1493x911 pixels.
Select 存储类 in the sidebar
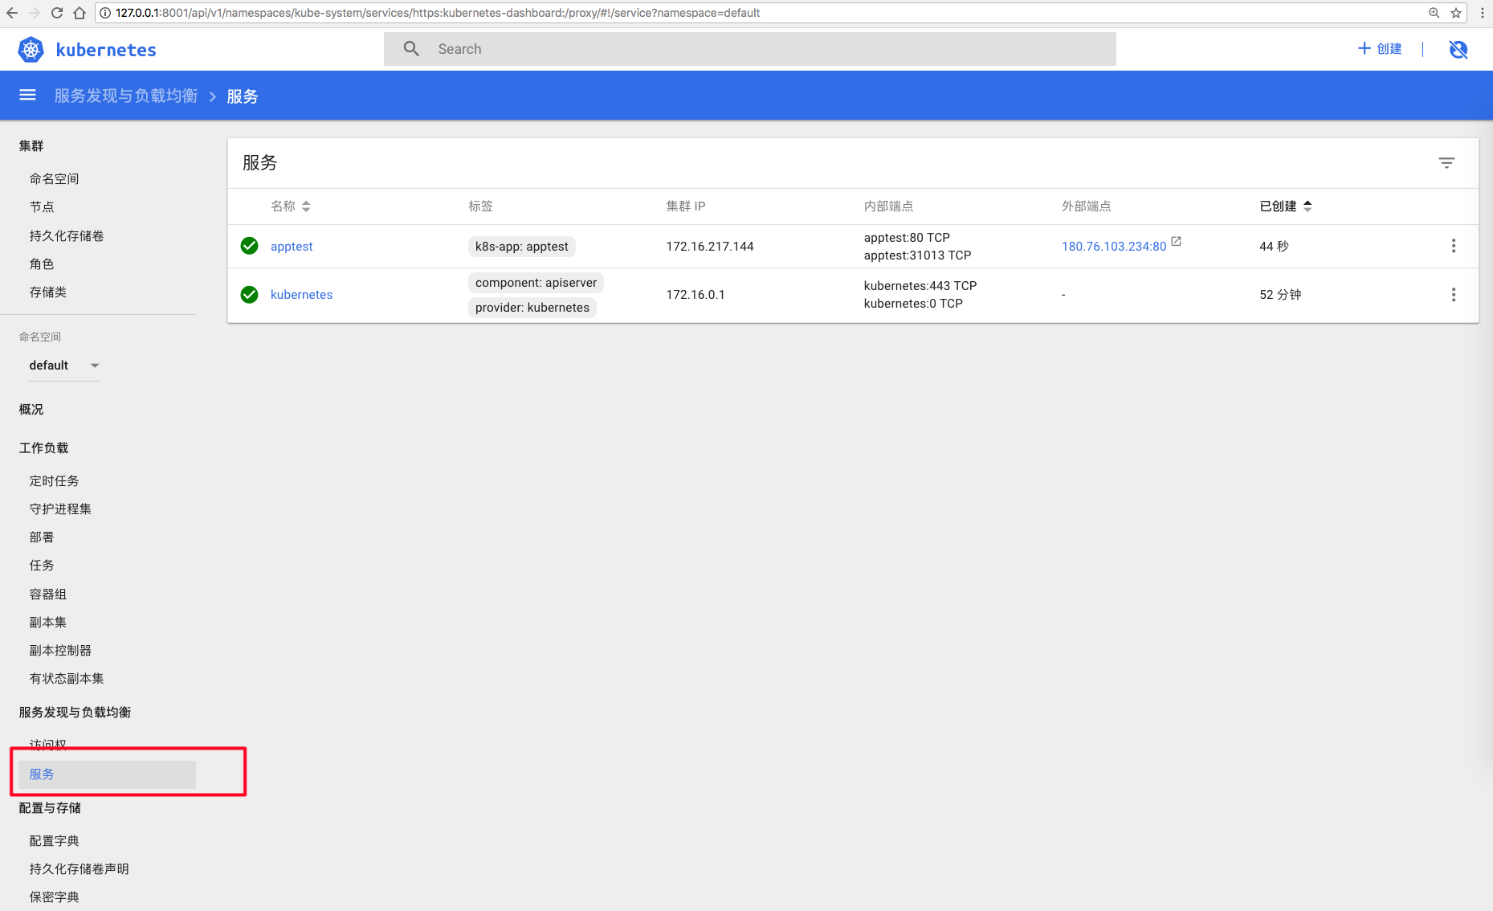point(48,292)
